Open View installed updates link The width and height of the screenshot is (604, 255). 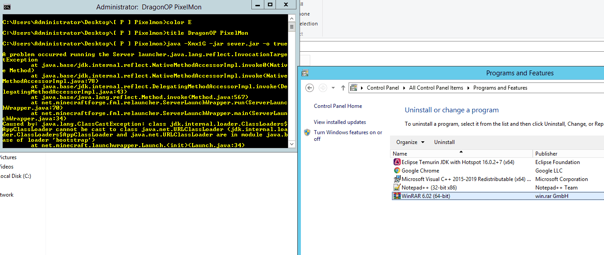tap(340, 122)
